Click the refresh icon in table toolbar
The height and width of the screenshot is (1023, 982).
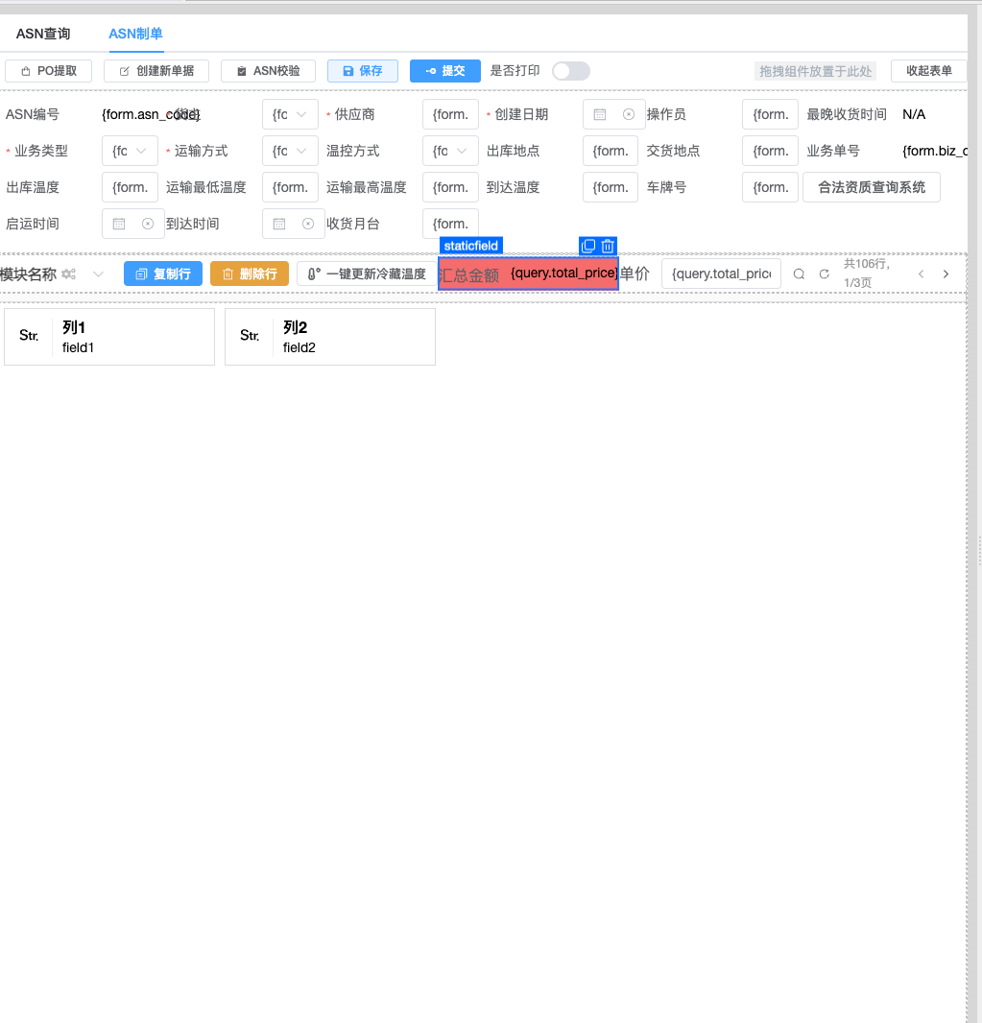pyautogui.click(x=824, y=274)
